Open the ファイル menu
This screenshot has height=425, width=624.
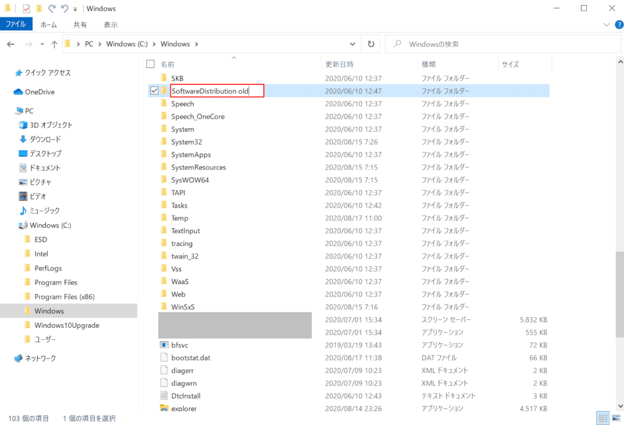click(16, 24)
